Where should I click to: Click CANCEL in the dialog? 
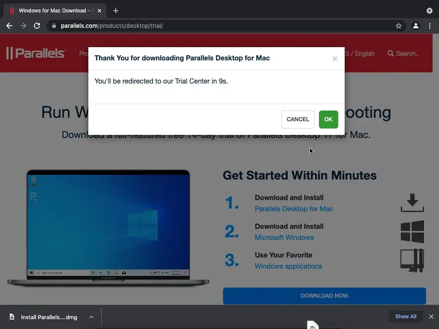pyautogui.click(x=298, y=120)
